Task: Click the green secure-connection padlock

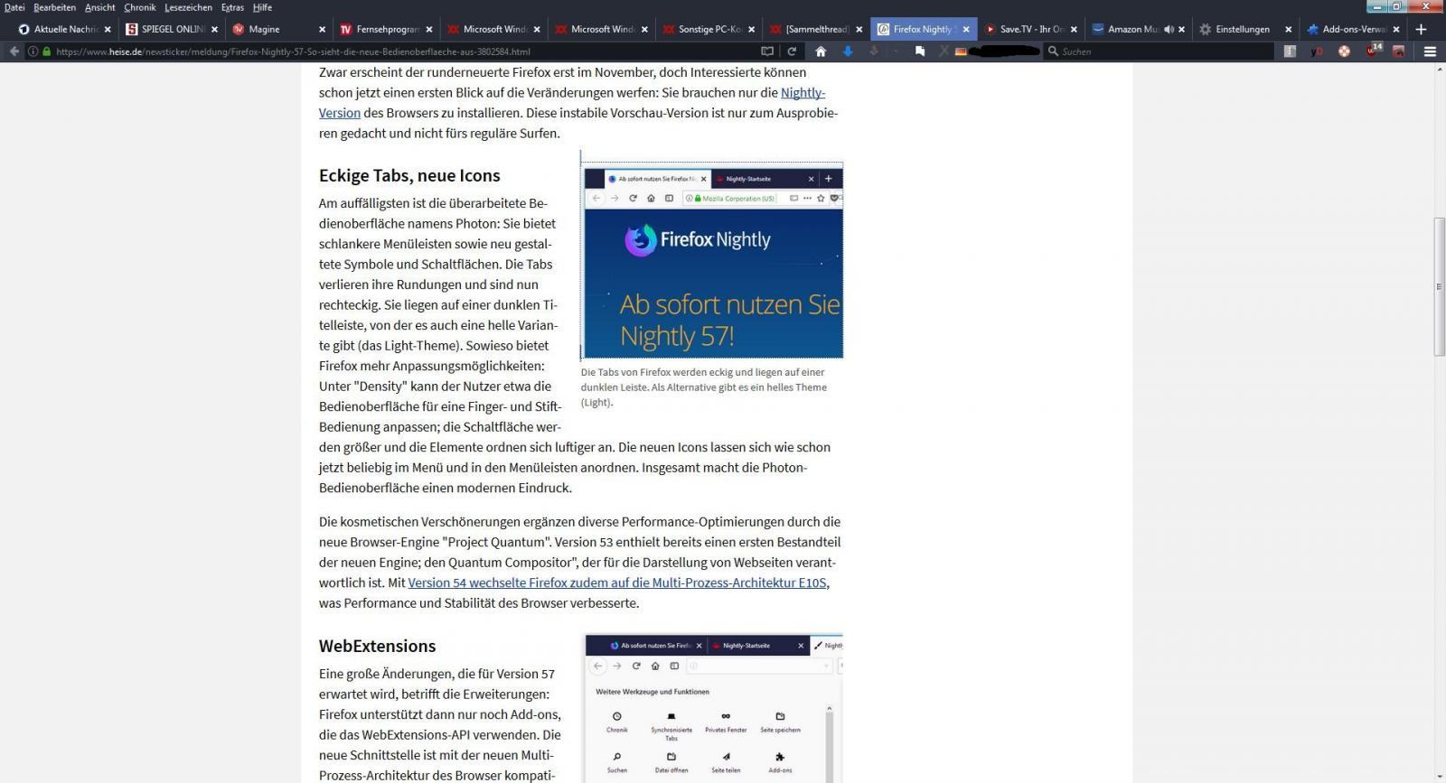Action: [x=47, y=51]
